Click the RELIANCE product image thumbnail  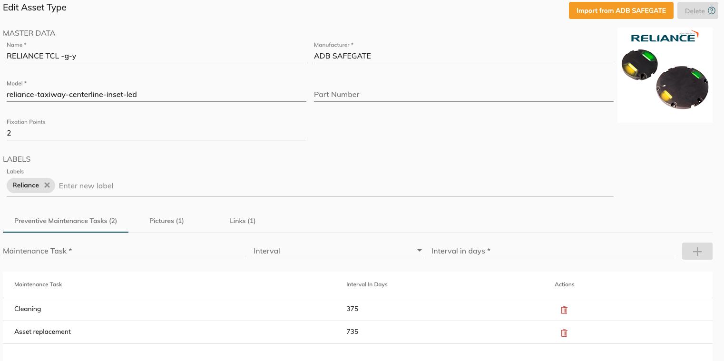(x=665, y=75)
